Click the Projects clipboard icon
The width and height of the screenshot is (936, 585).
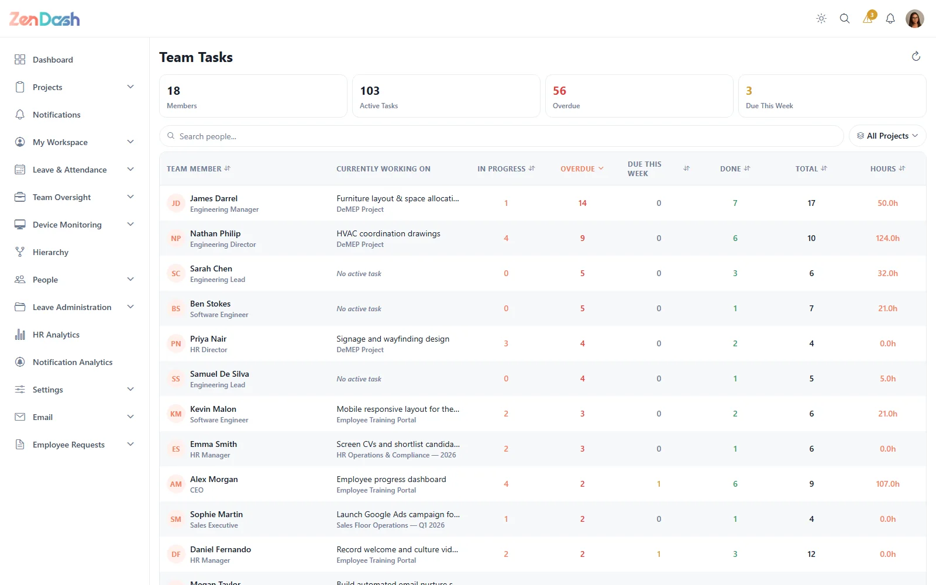[x=20, y=87]
